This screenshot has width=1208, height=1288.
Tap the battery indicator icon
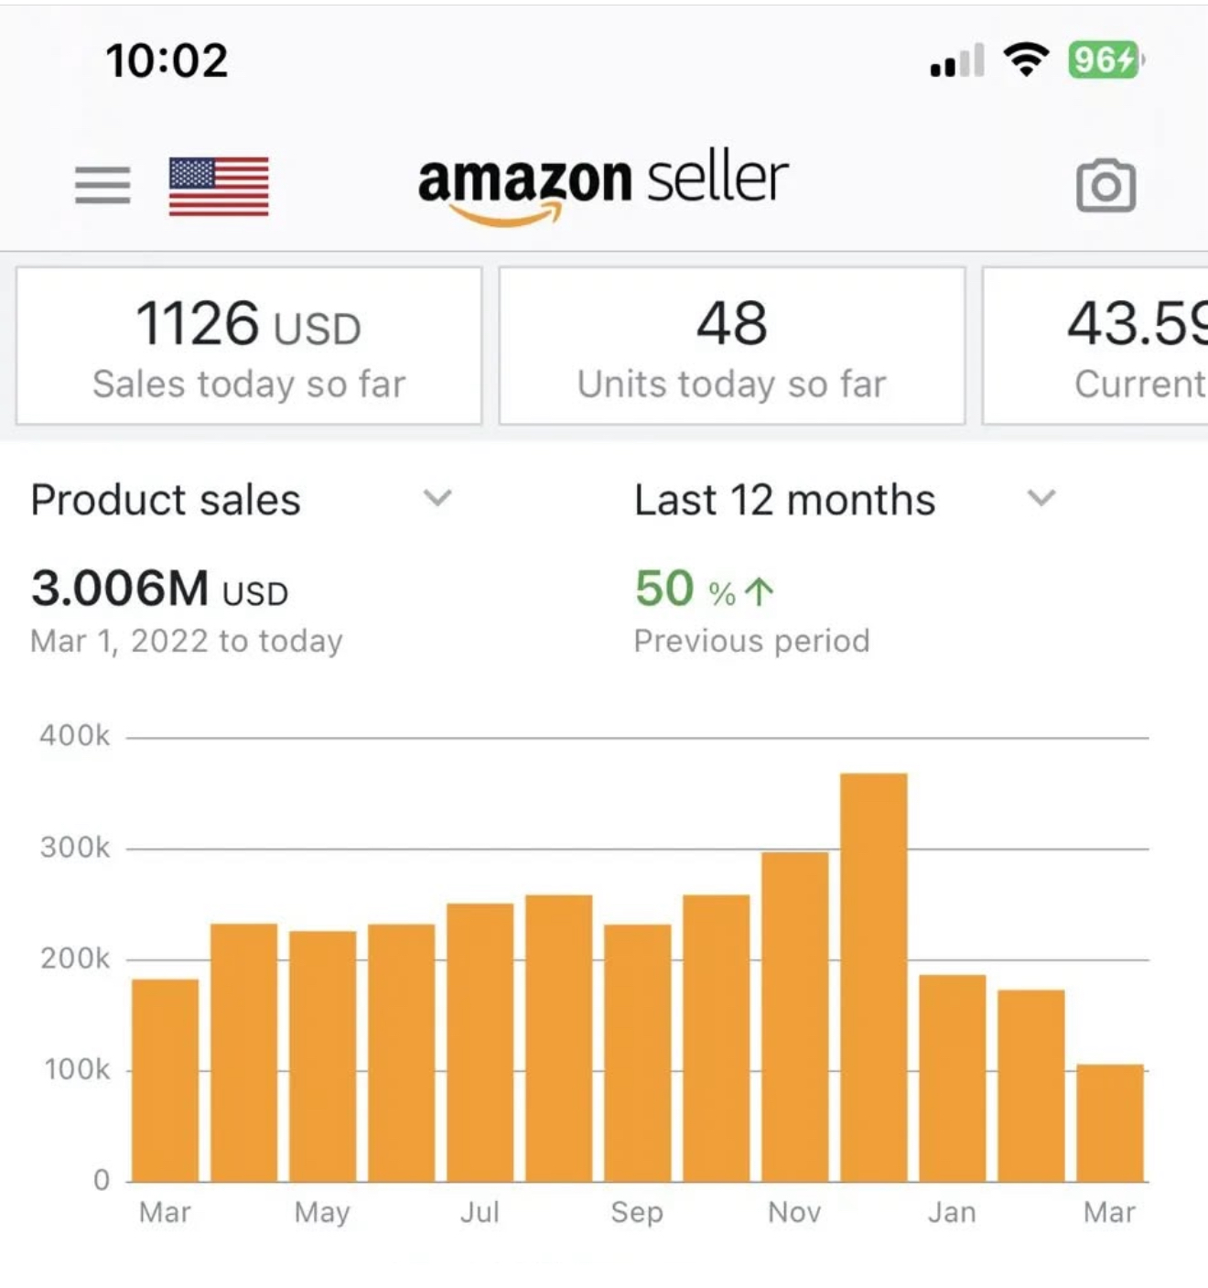[1106, 60]
